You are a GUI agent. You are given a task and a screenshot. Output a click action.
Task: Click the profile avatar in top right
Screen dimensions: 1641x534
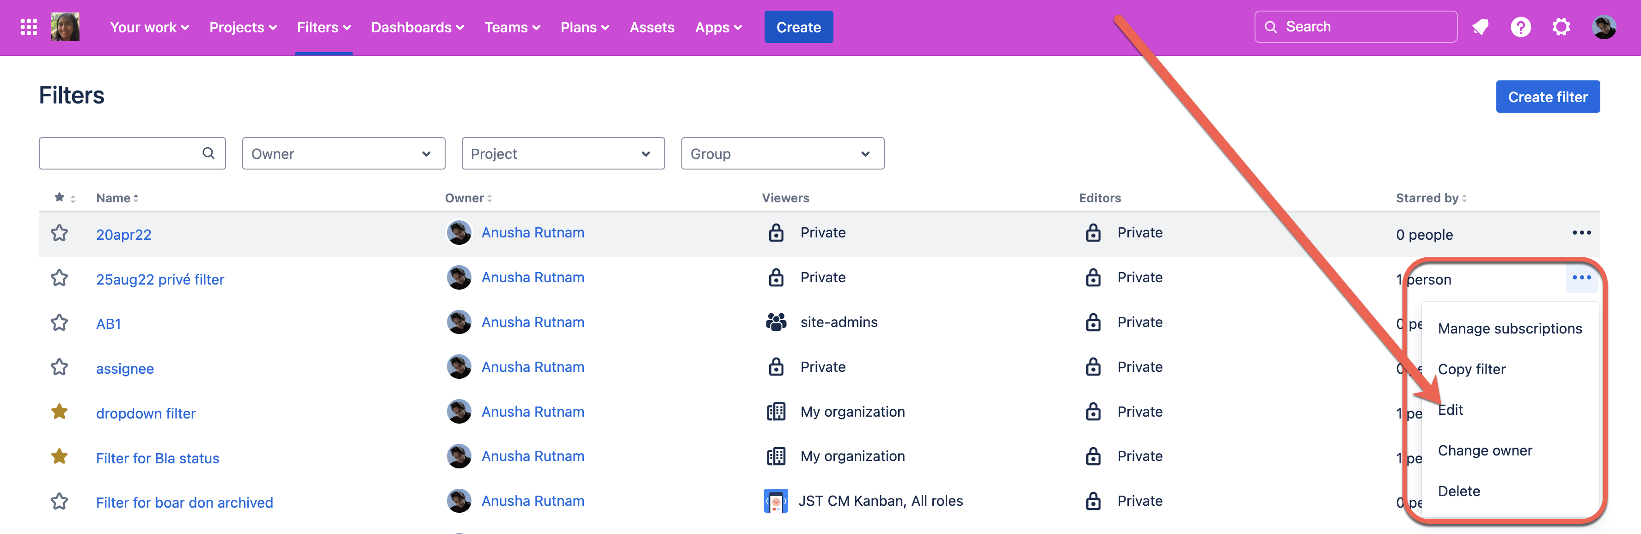[1604, 27]
